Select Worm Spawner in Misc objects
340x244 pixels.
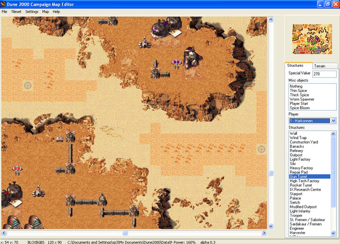pyautogui.click(x=302, y=99)
